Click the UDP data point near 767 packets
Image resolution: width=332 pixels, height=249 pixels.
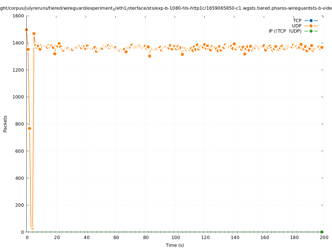click(x=29, y=128)
